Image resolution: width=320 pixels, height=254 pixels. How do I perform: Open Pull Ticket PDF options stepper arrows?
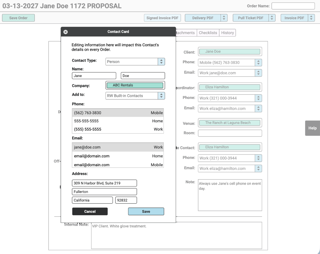coord(272,18)
